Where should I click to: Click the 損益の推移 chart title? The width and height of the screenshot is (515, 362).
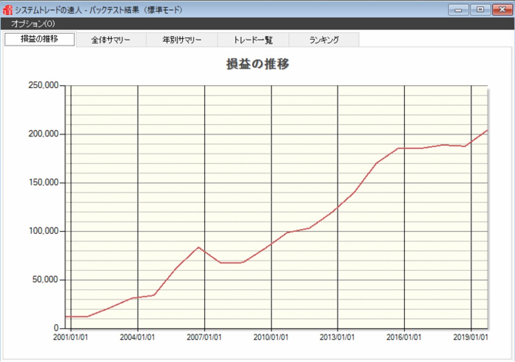[257, 64]
